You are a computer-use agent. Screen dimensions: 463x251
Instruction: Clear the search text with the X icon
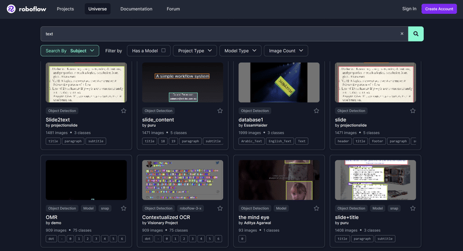coord(402,34)
